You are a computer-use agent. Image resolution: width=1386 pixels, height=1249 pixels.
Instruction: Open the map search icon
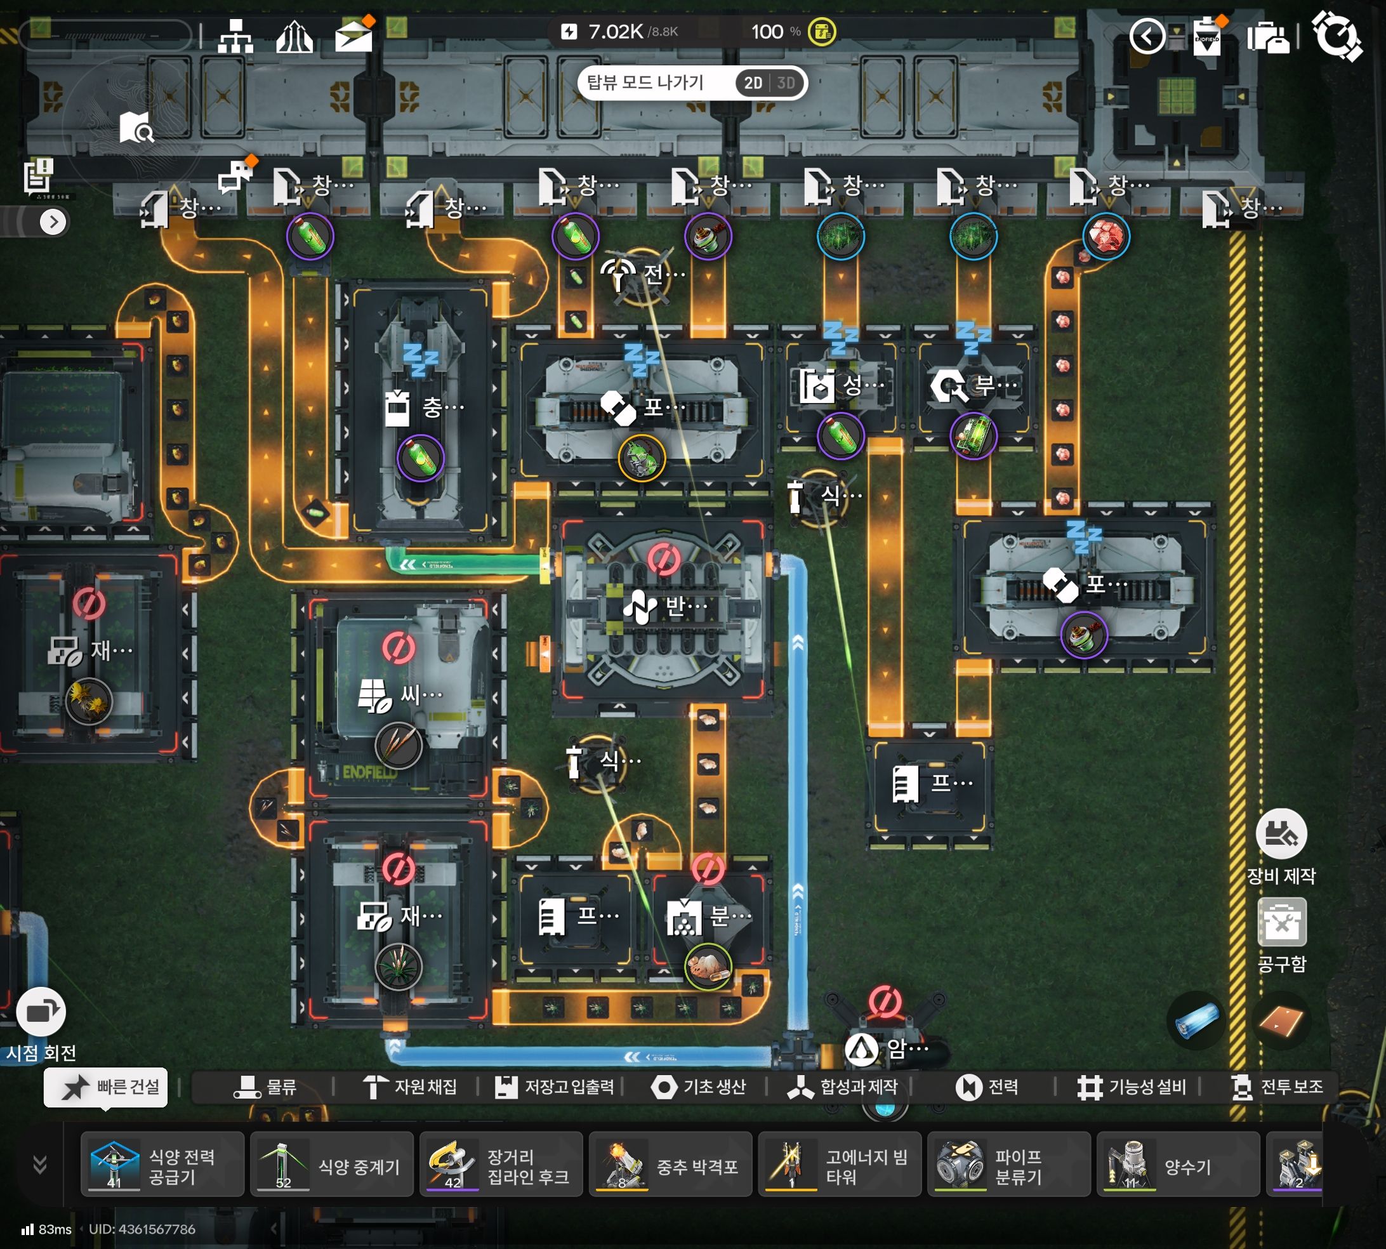click(x=136, y=128)
